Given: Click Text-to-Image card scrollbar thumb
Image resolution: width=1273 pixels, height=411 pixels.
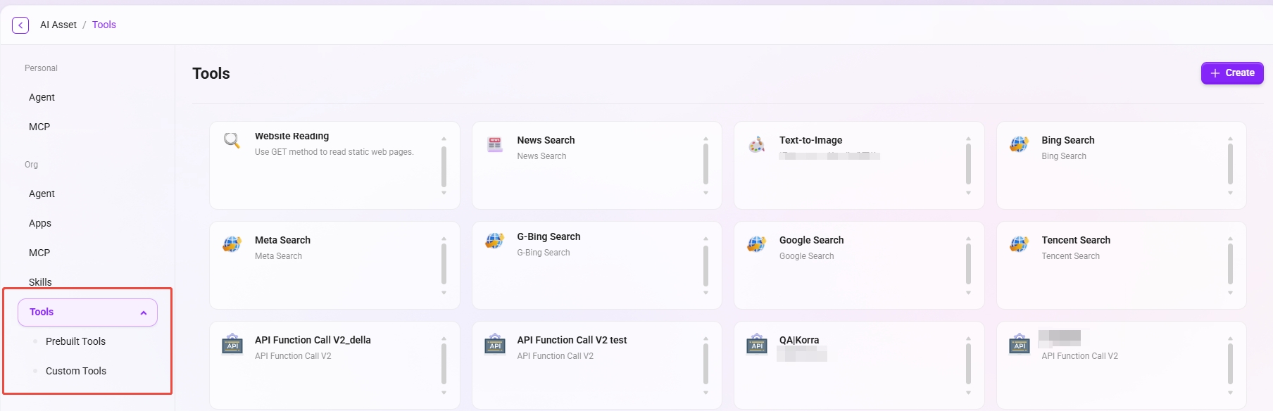Looking at the screenshot, I should tap(968, 164).
